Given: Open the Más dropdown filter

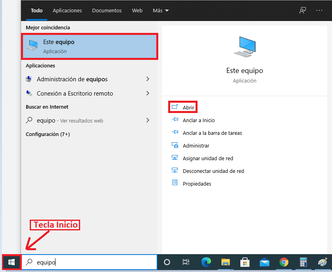Looking at the screenshot, I should (161, 10).
